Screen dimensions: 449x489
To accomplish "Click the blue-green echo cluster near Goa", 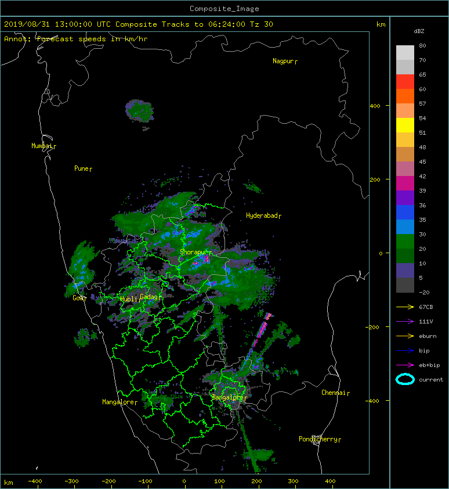I will pyautogui.click(x=81, y=268).
